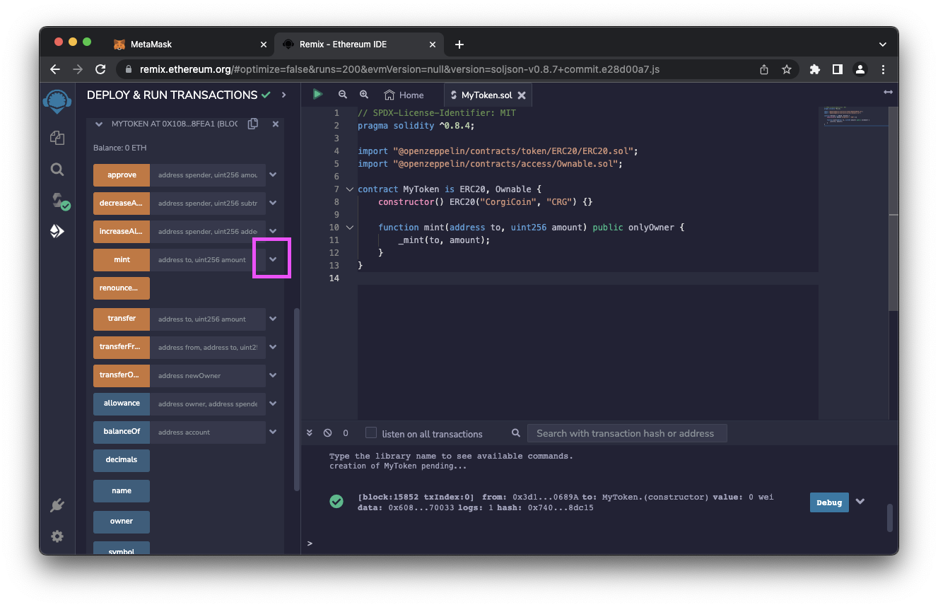Open the Search sidebar icon

point(57,170)
